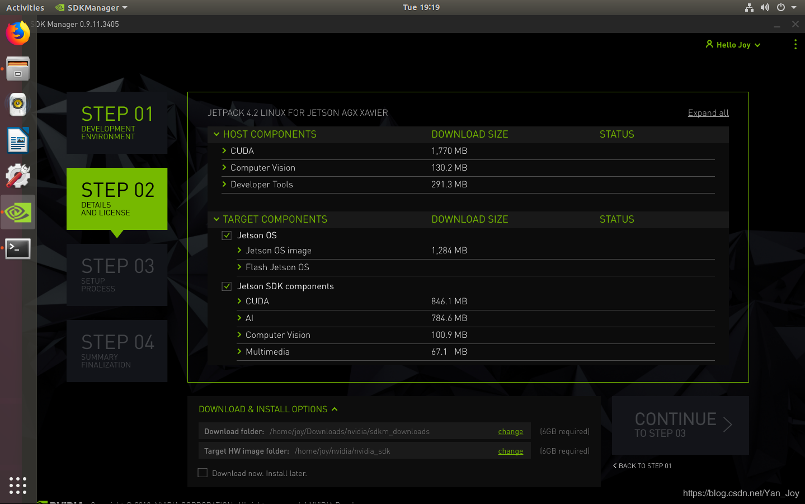Image resolution: width=805 pixels, height=504 pixels.
Task: Open the three-dot options menu
Action: [x=795, y=44]
